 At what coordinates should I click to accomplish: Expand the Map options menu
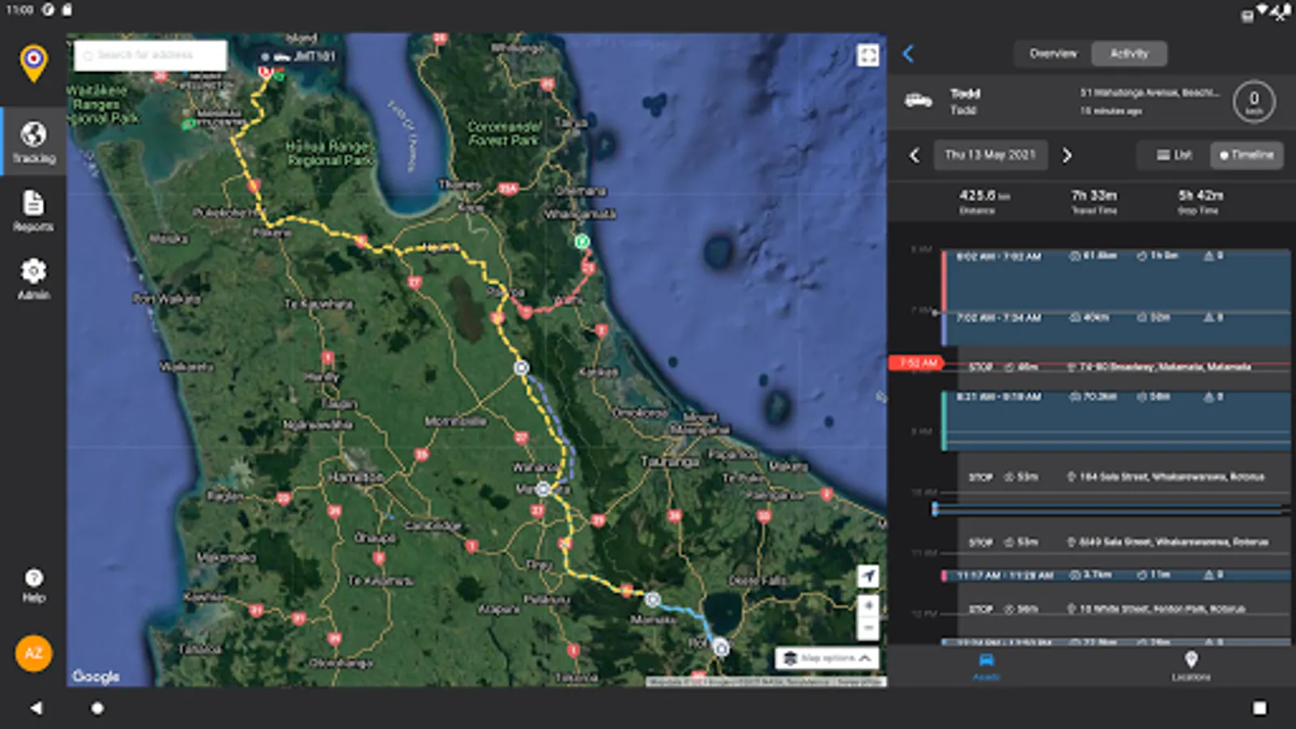click(x=827, y=658)
